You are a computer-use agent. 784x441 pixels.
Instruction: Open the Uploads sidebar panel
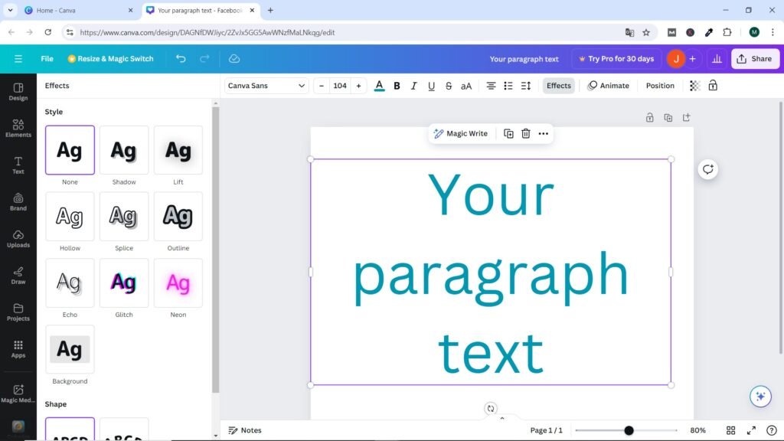point(18,238)
